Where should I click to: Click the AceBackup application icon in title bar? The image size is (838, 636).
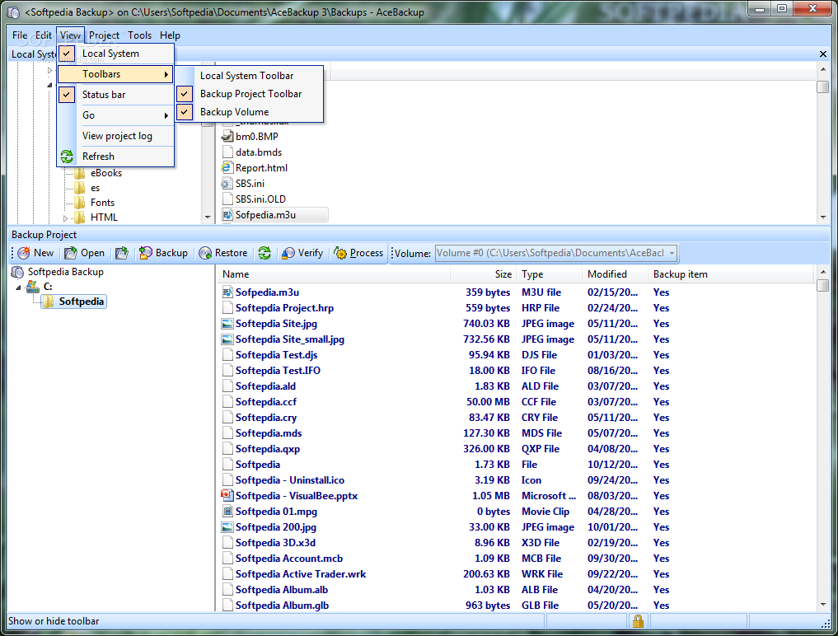click(13, 12)
